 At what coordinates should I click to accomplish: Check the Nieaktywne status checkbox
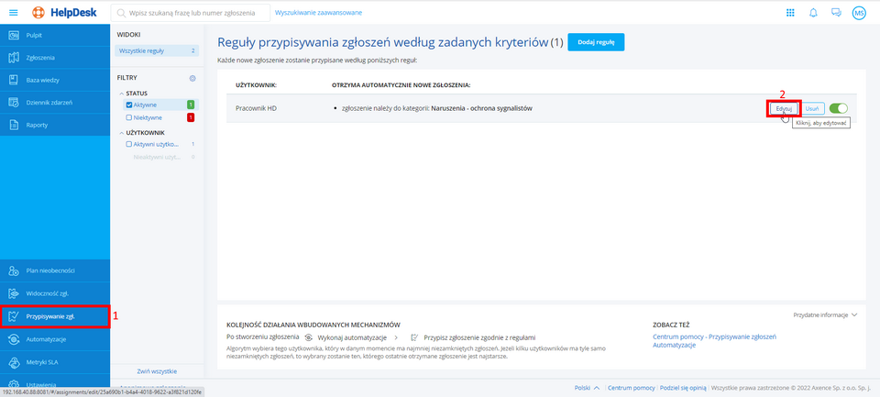point(129,117)
